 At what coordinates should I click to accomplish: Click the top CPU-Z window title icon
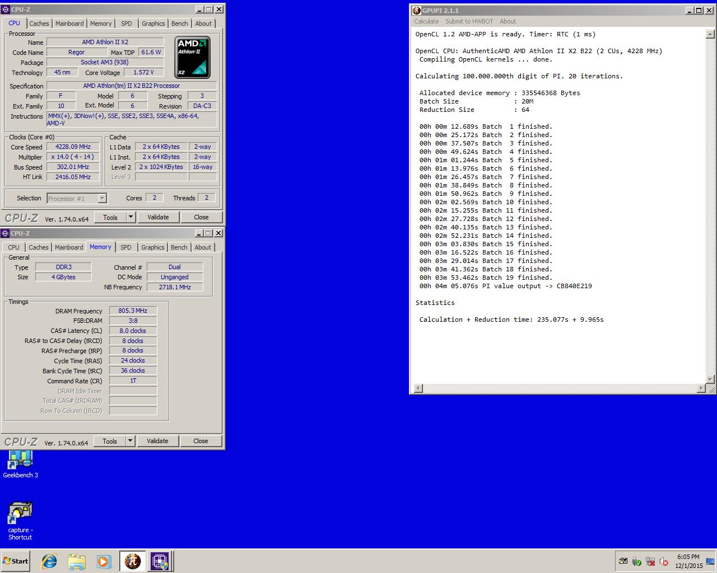click(x=6, y=9)
